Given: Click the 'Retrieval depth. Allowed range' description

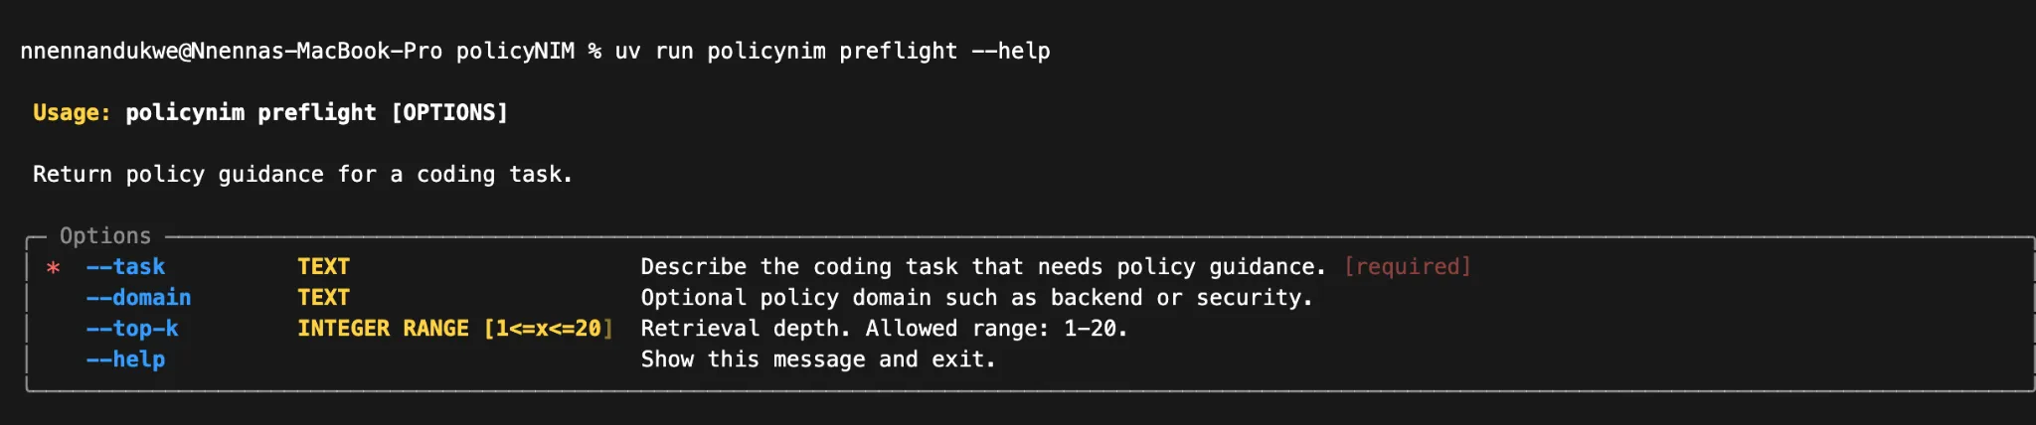Looking at the screenshot, I should [x=884, y=328].
